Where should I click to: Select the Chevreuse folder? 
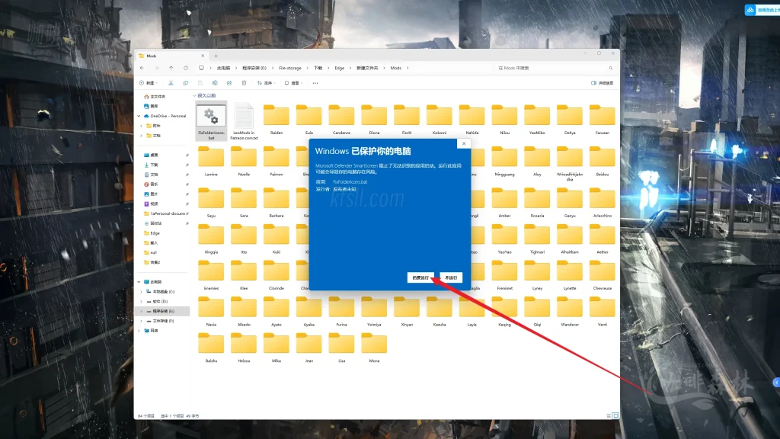click(602, 274)
